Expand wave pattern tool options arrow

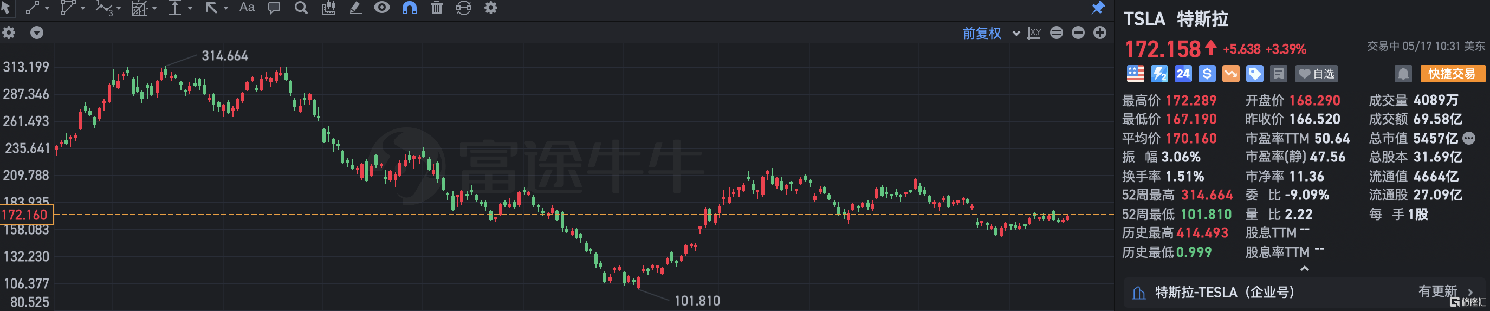pos(119,8)
